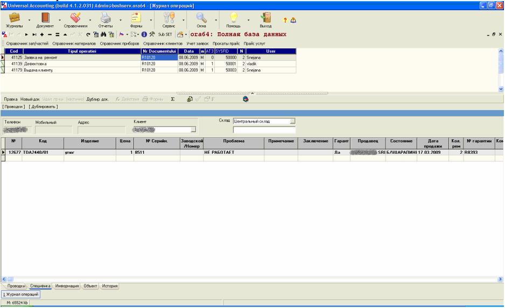Open the Склад Центральный склад selector button
Screen dimensions: 505x308
click(292, 121)
